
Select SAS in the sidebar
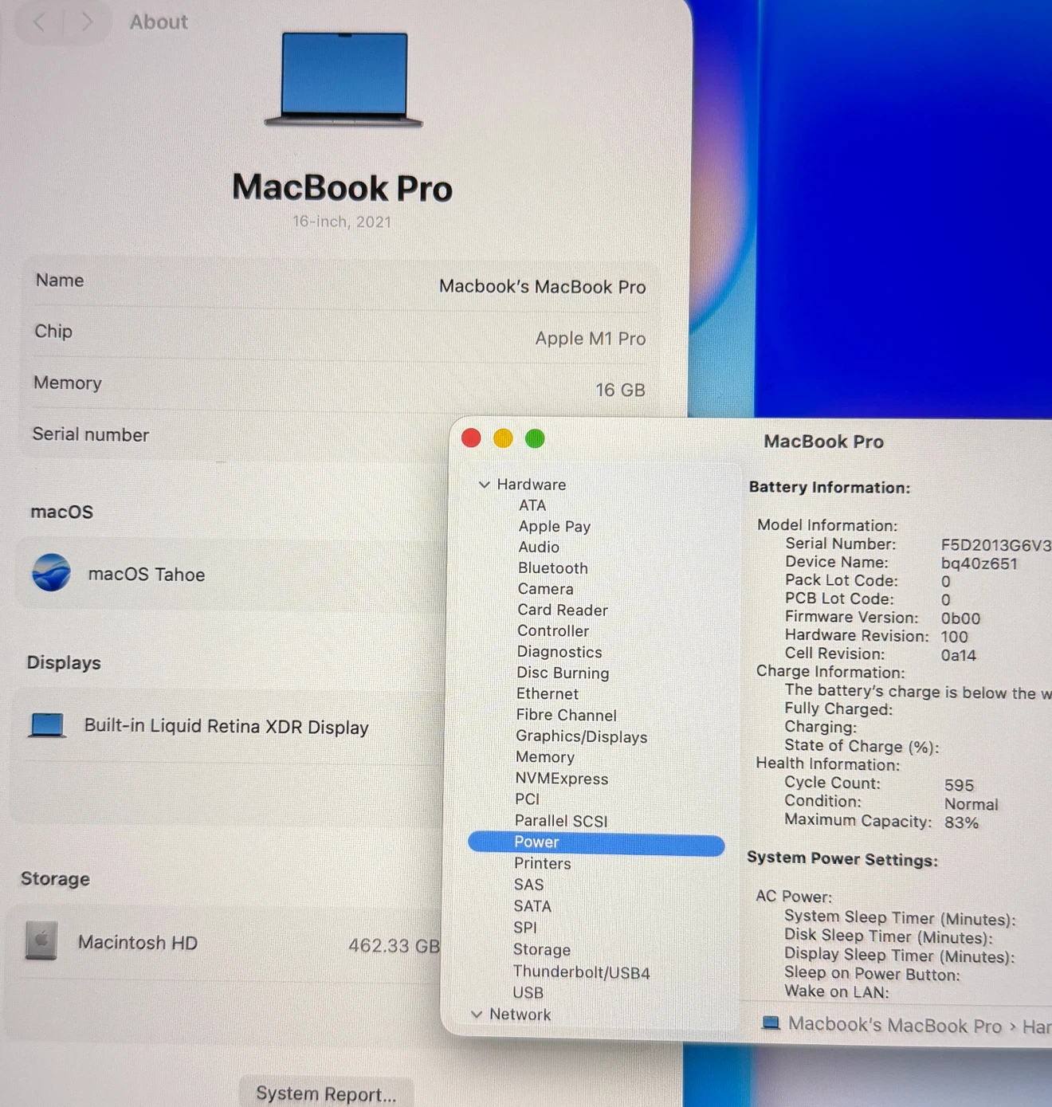point(528,885)
